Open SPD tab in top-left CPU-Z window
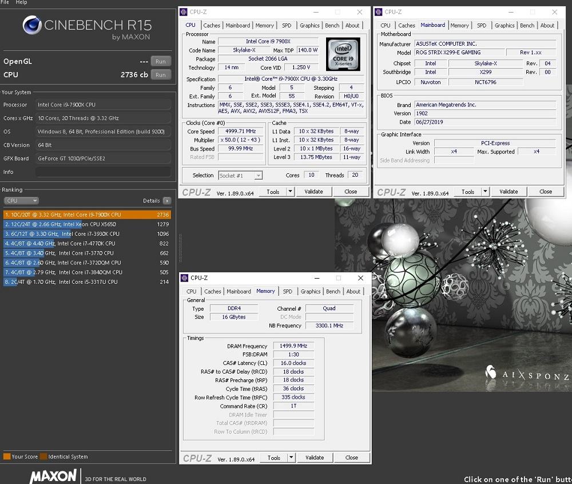This screenshot has width=572, height=484. 287,26
